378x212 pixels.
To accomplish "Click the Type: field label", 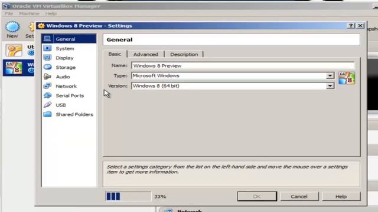I will [120, 75].
